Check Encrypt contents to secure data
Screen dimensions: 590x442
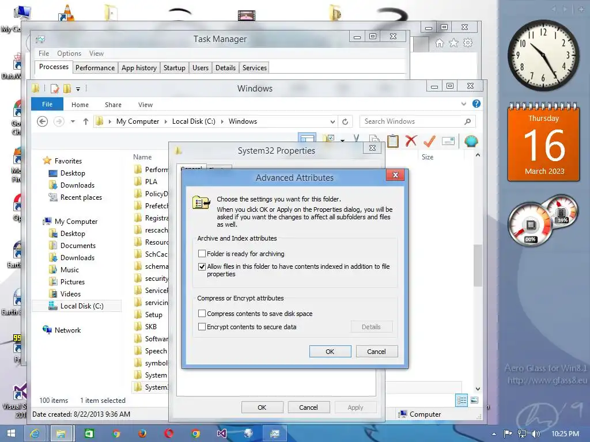202,327
